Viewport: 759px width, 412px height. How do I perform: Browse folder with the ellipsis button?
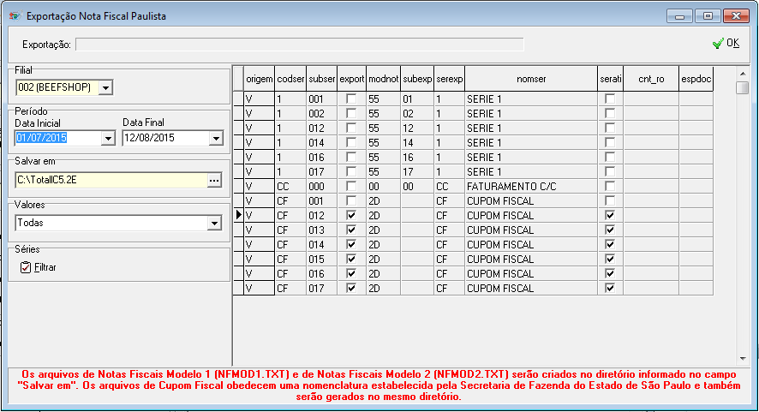tap(214, 180)
